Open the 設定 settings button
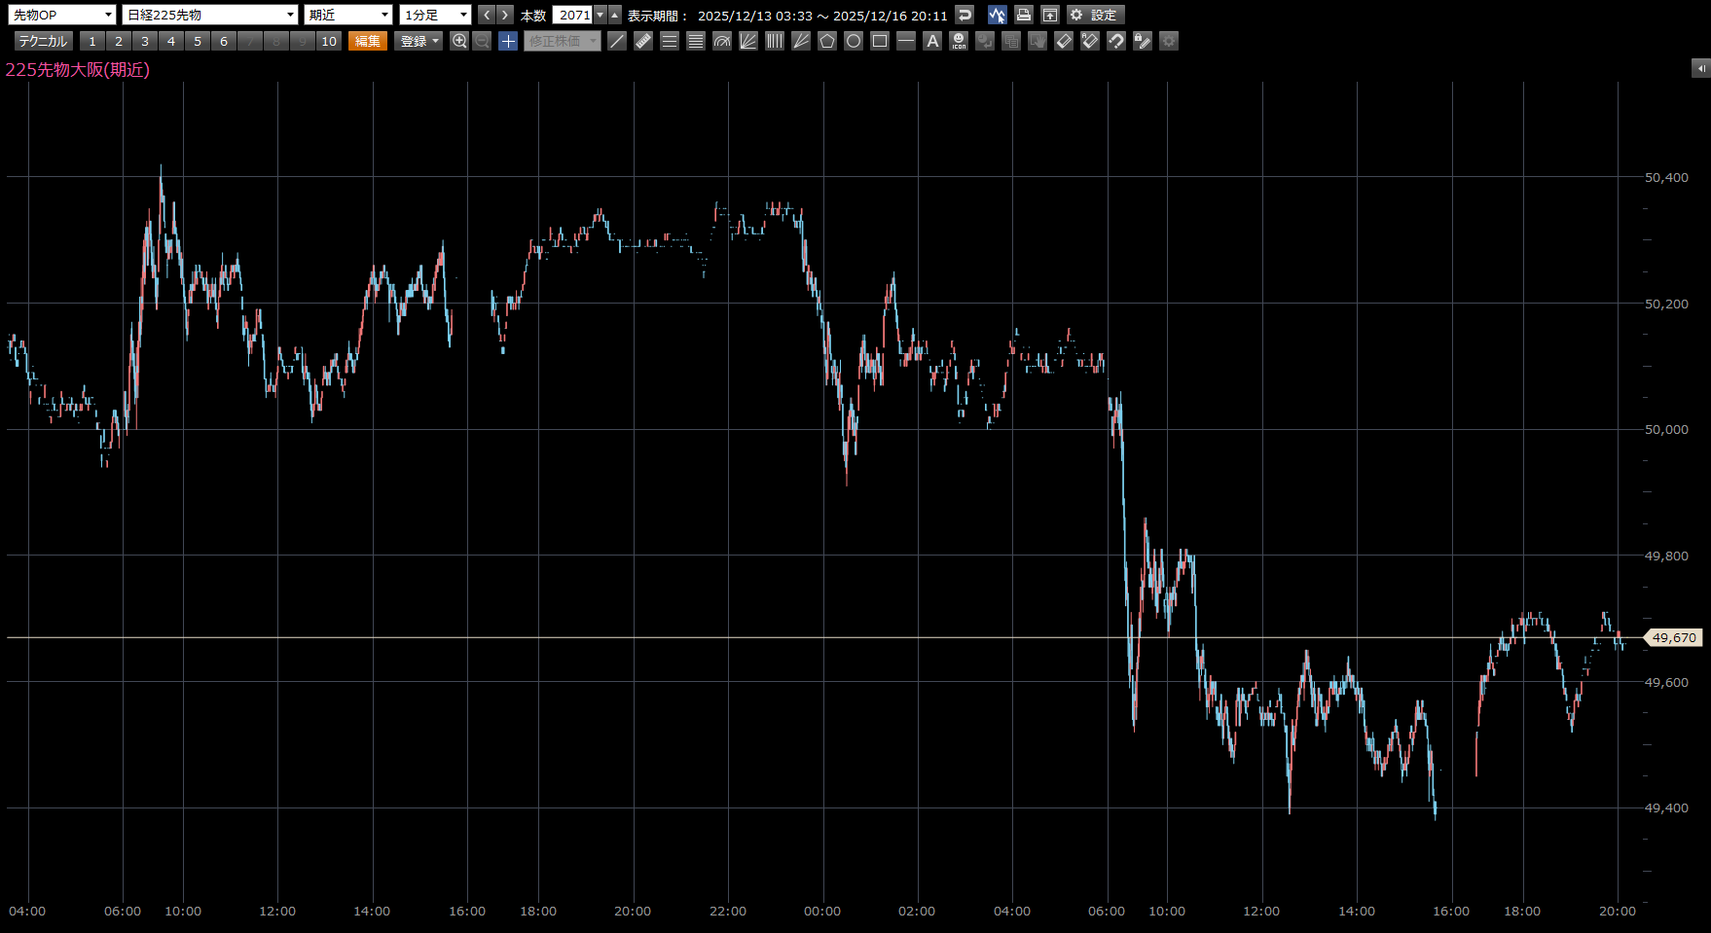Viewport: 1711px width, 933px height. pos(1095,15)
